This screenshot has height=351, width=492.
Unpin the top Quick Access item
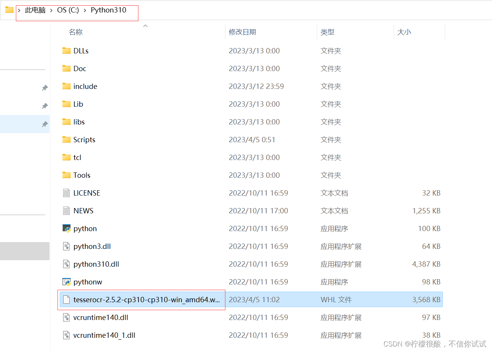point(45,88)
